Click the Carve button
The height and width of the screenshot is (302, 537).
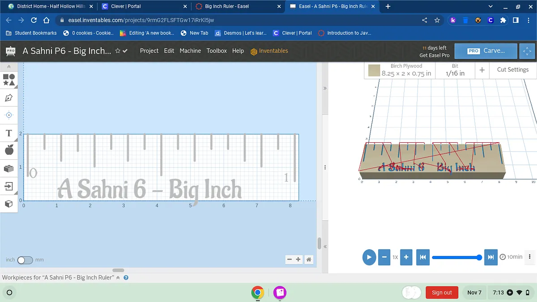[x=486, y=51]
